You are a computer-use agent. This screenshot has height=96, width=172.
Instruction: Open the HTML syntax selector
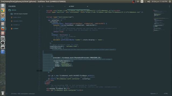(166, 94)
